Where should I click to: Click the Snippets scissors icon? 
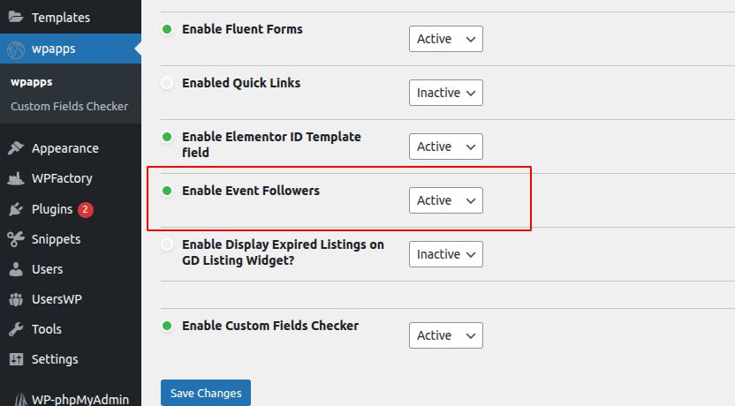click(x=16, y=239)
